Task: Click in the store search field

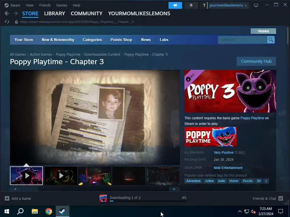Action: [243, 40]
